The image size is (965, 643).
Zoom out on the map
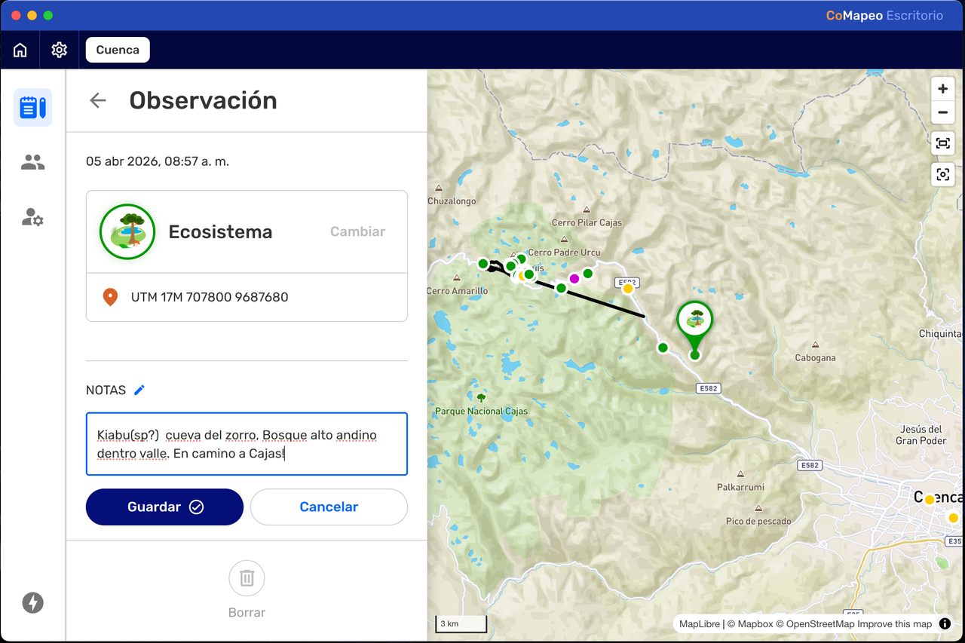click(943, 112)
